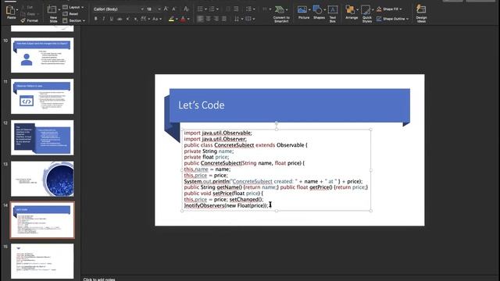500x281 pixels.
Task: Click Convert to SmartArt
Action: (x=281, y=14)
